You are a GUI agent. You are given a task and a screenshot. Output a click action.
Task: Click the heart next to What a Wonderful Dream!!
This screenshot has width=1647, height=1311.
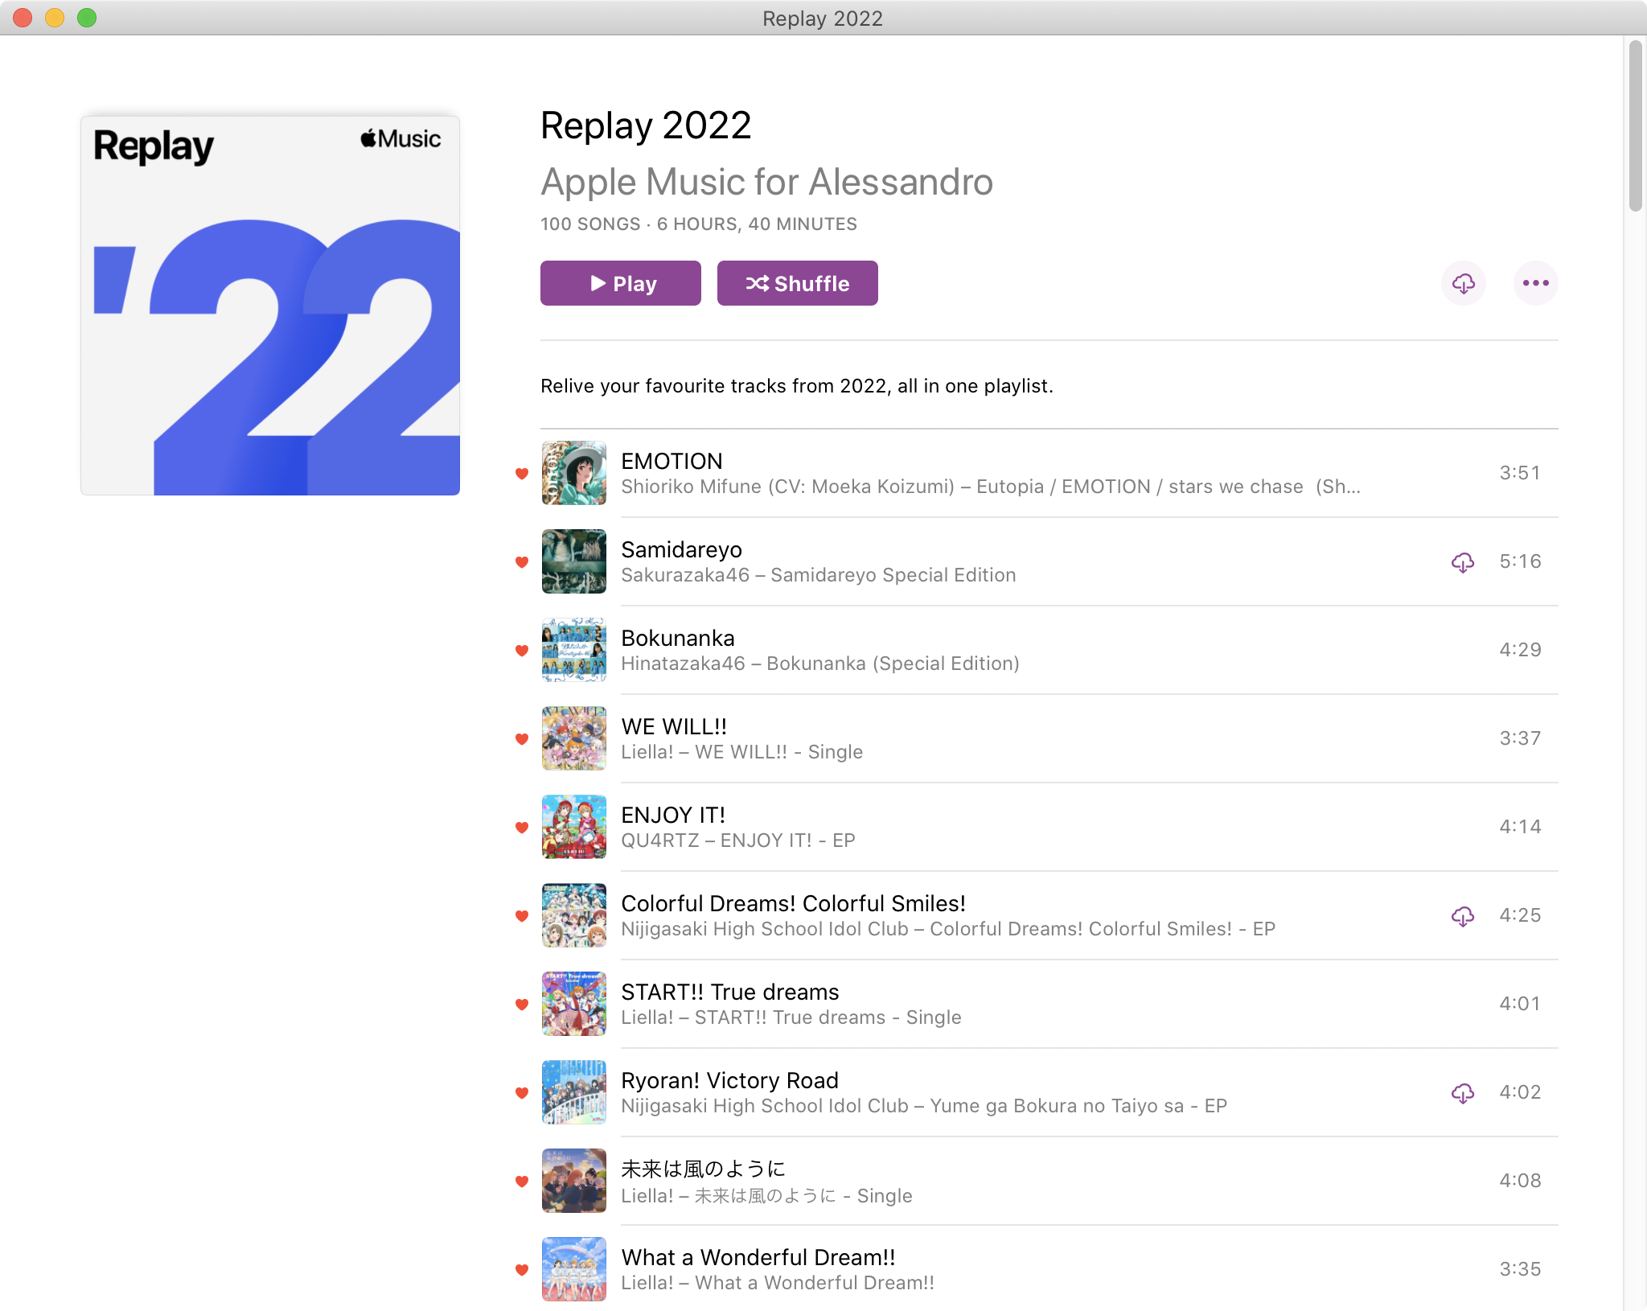(522, 1268)
